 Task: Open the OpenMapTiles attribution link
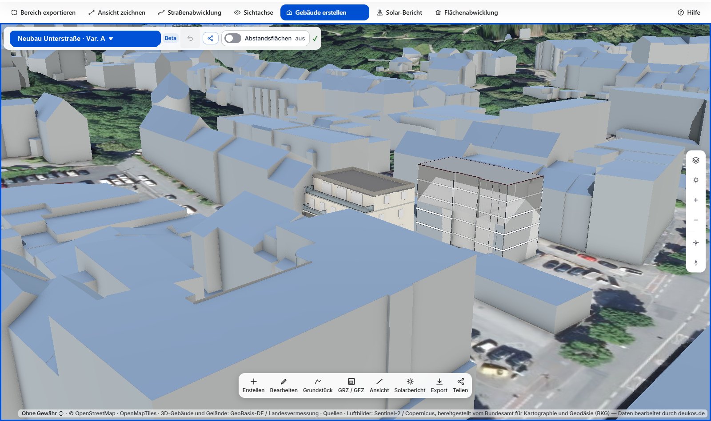(x=138, y=413)
